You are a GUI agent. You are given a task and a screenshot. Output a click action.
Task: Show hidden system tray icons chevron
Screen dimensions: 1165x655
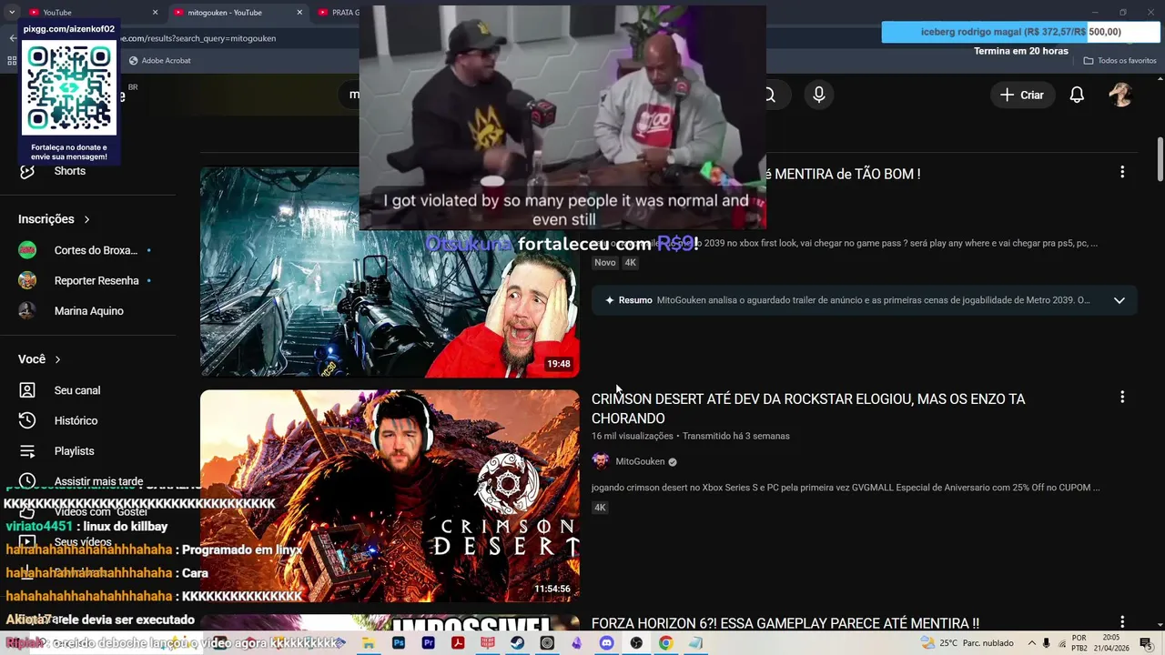tap(1031, 643)
